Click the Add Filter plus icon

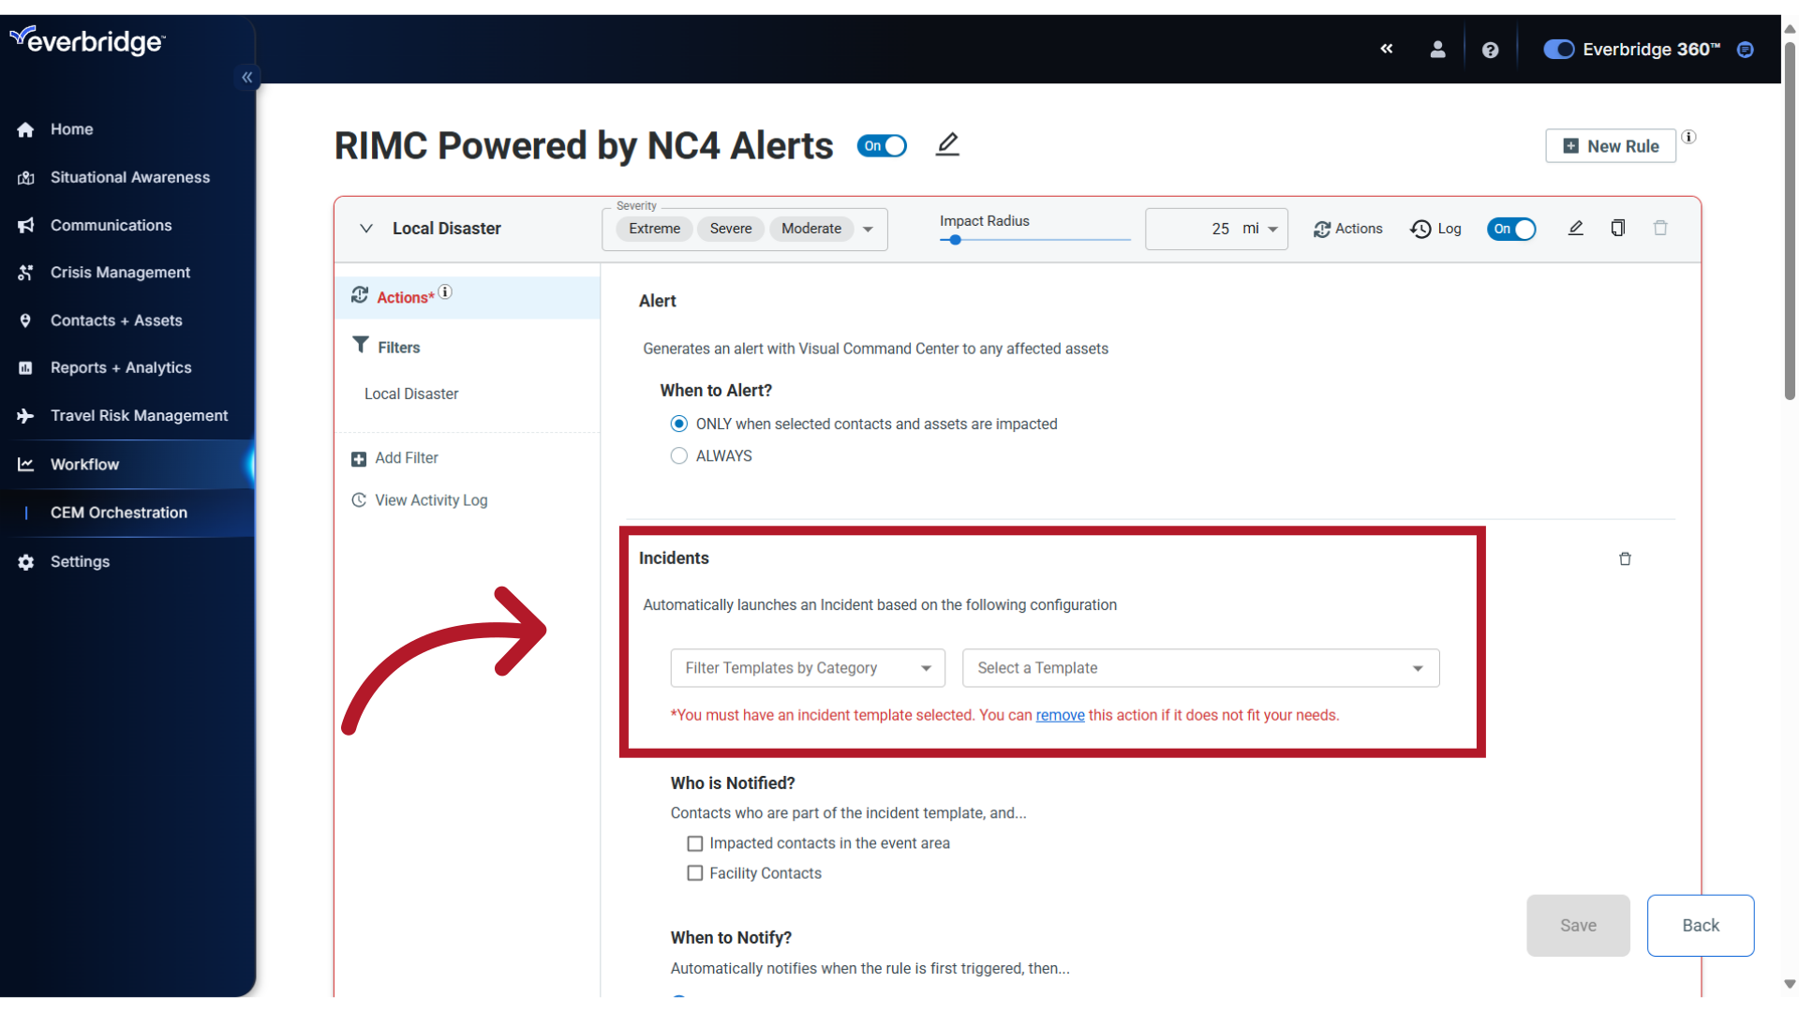click(x=359, y=459)
